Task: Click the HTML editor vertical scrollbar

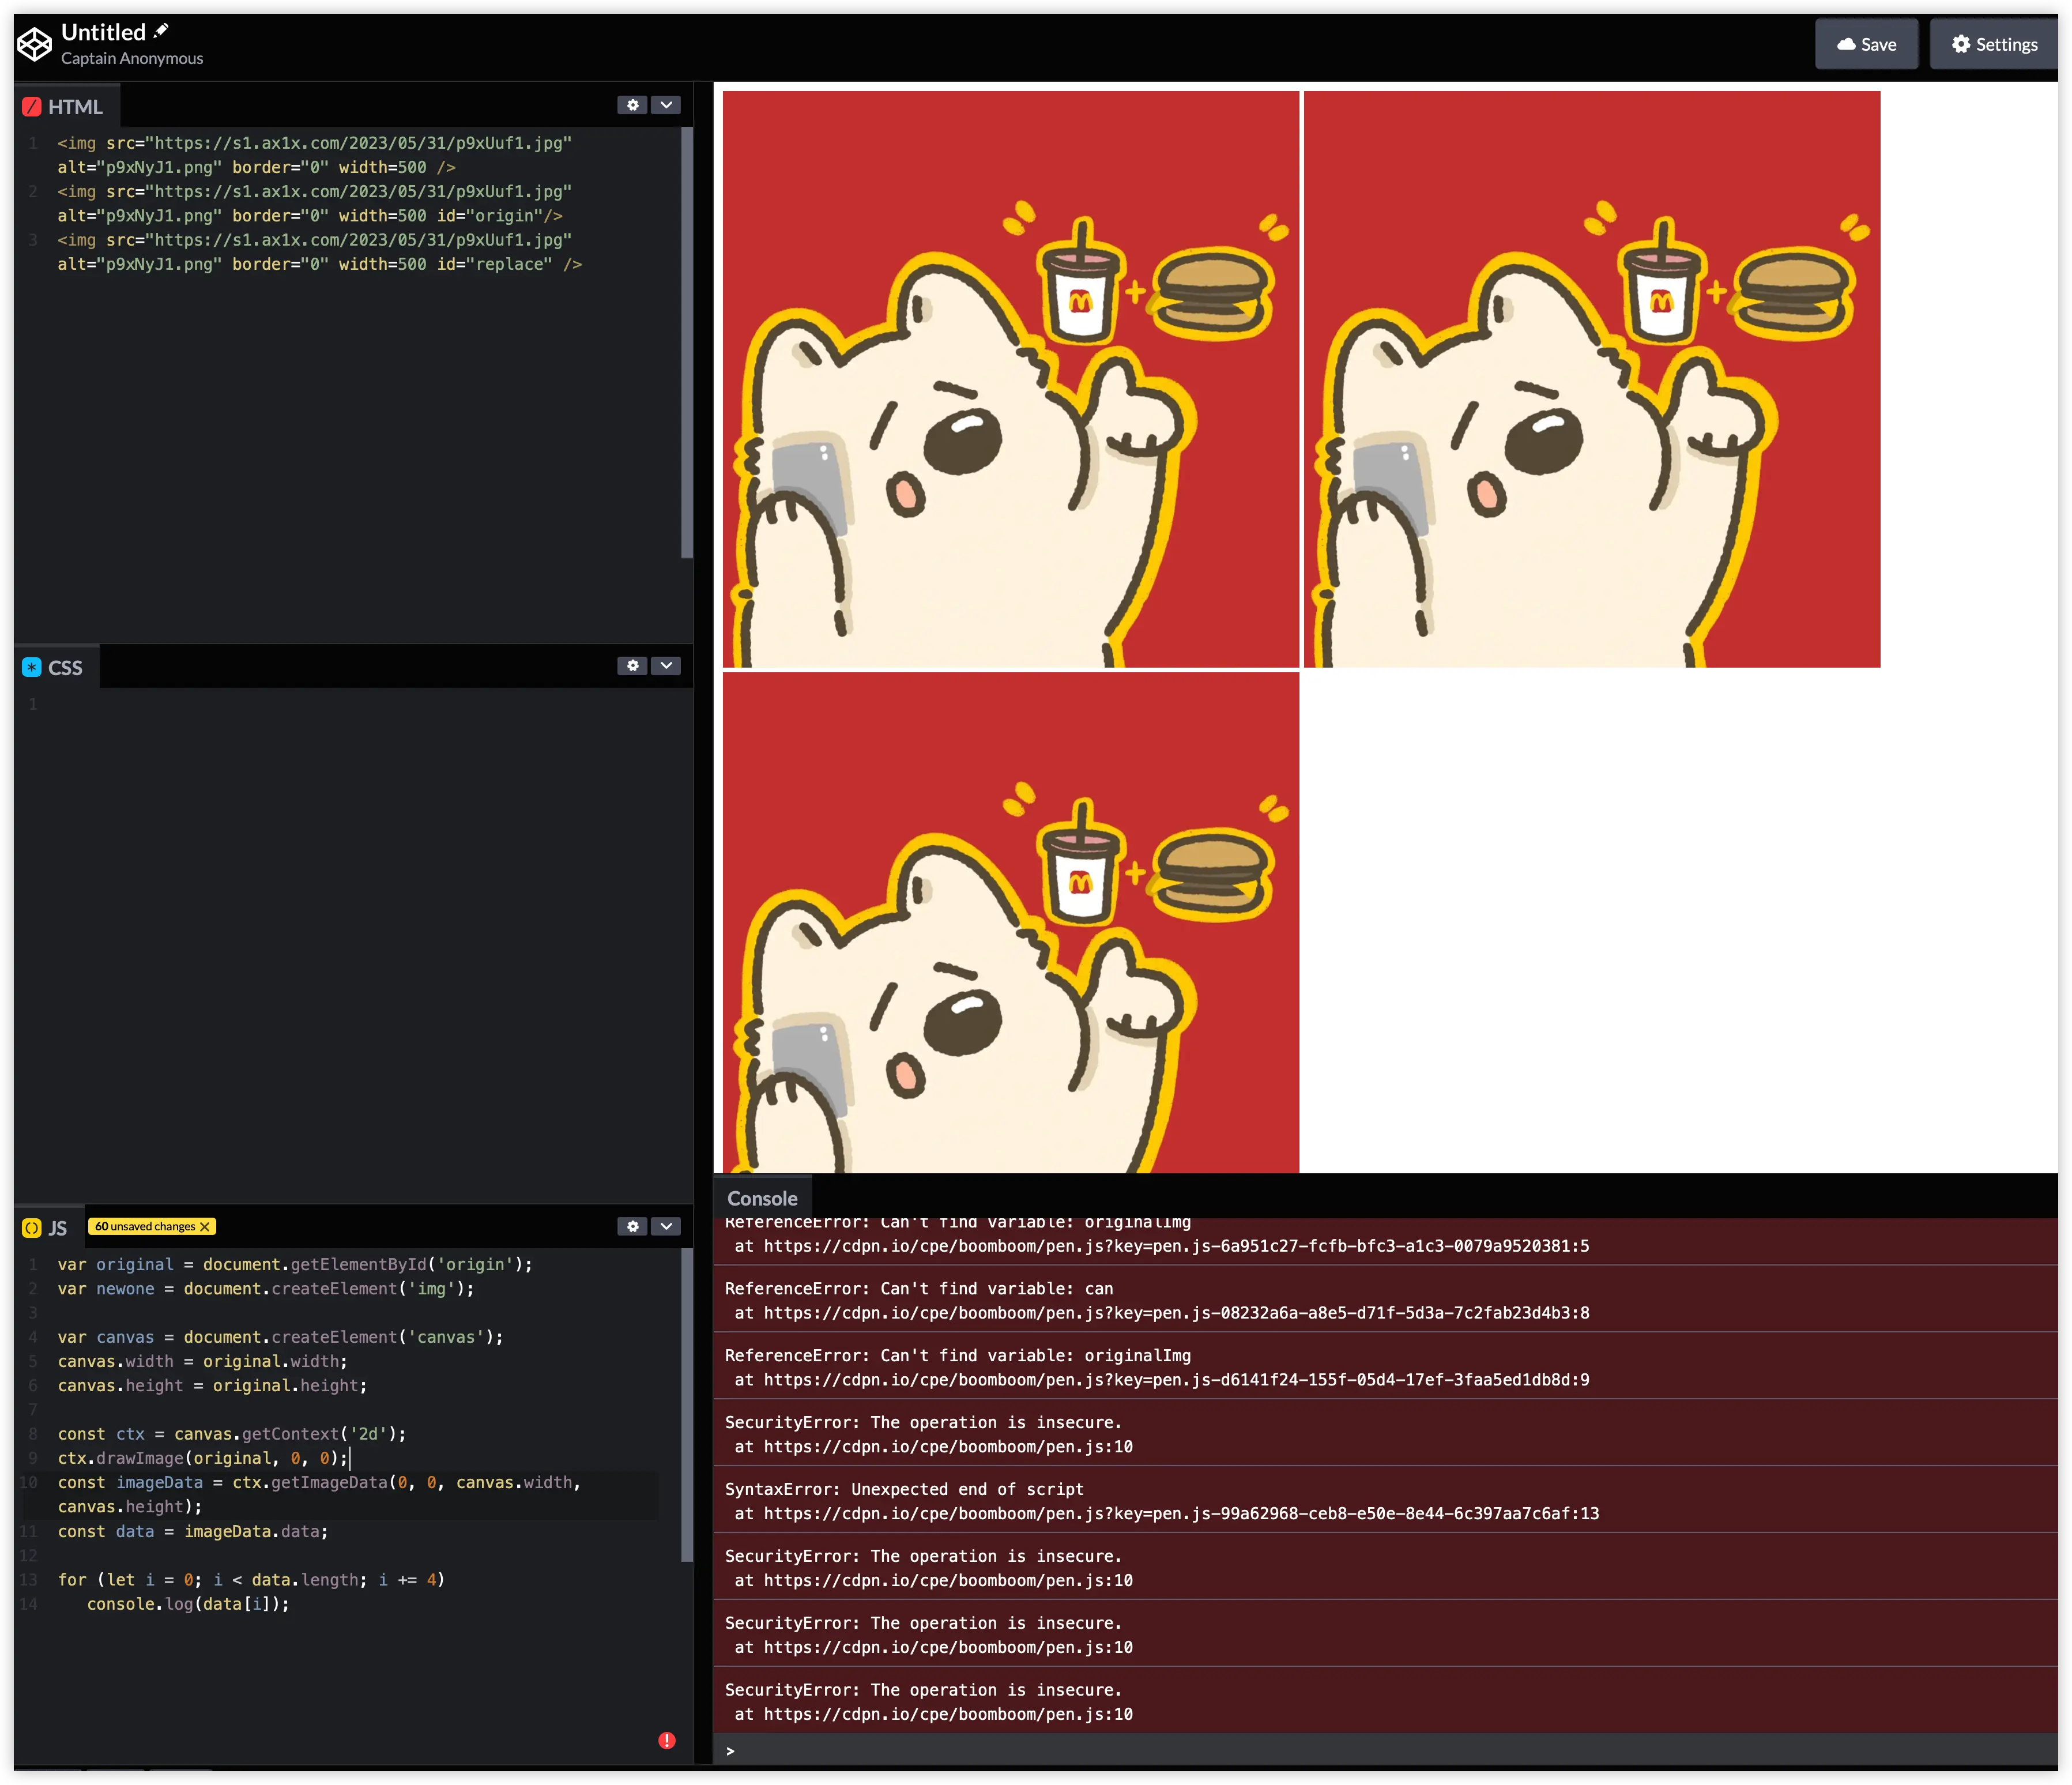Action: tap(687, 342)
